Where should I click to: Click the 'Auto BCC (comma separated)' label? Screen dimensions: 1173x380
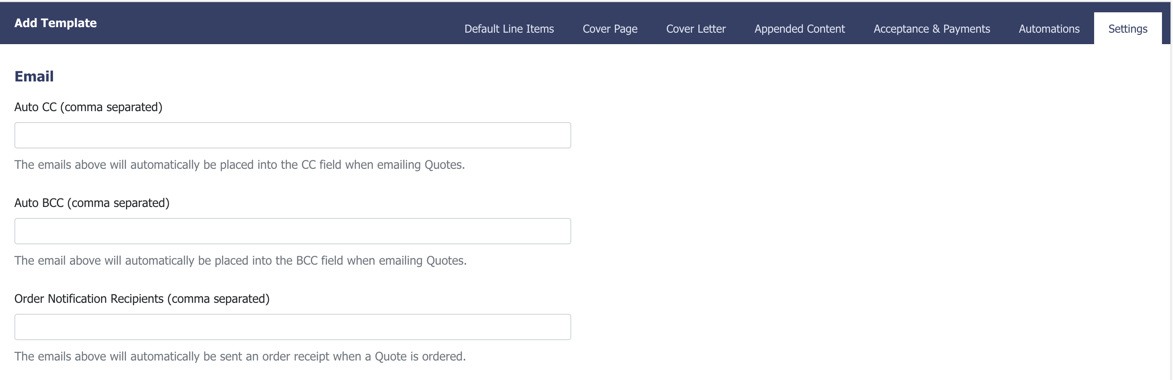click(x=92, y=203)
